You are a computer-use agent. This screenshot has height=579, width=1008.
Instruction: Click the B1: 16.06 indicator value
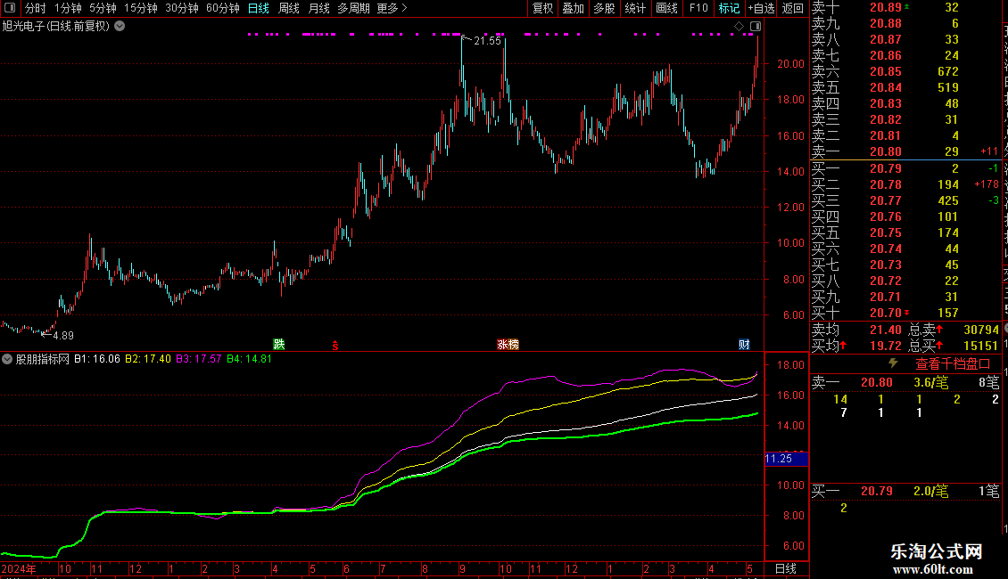[97, 359]
